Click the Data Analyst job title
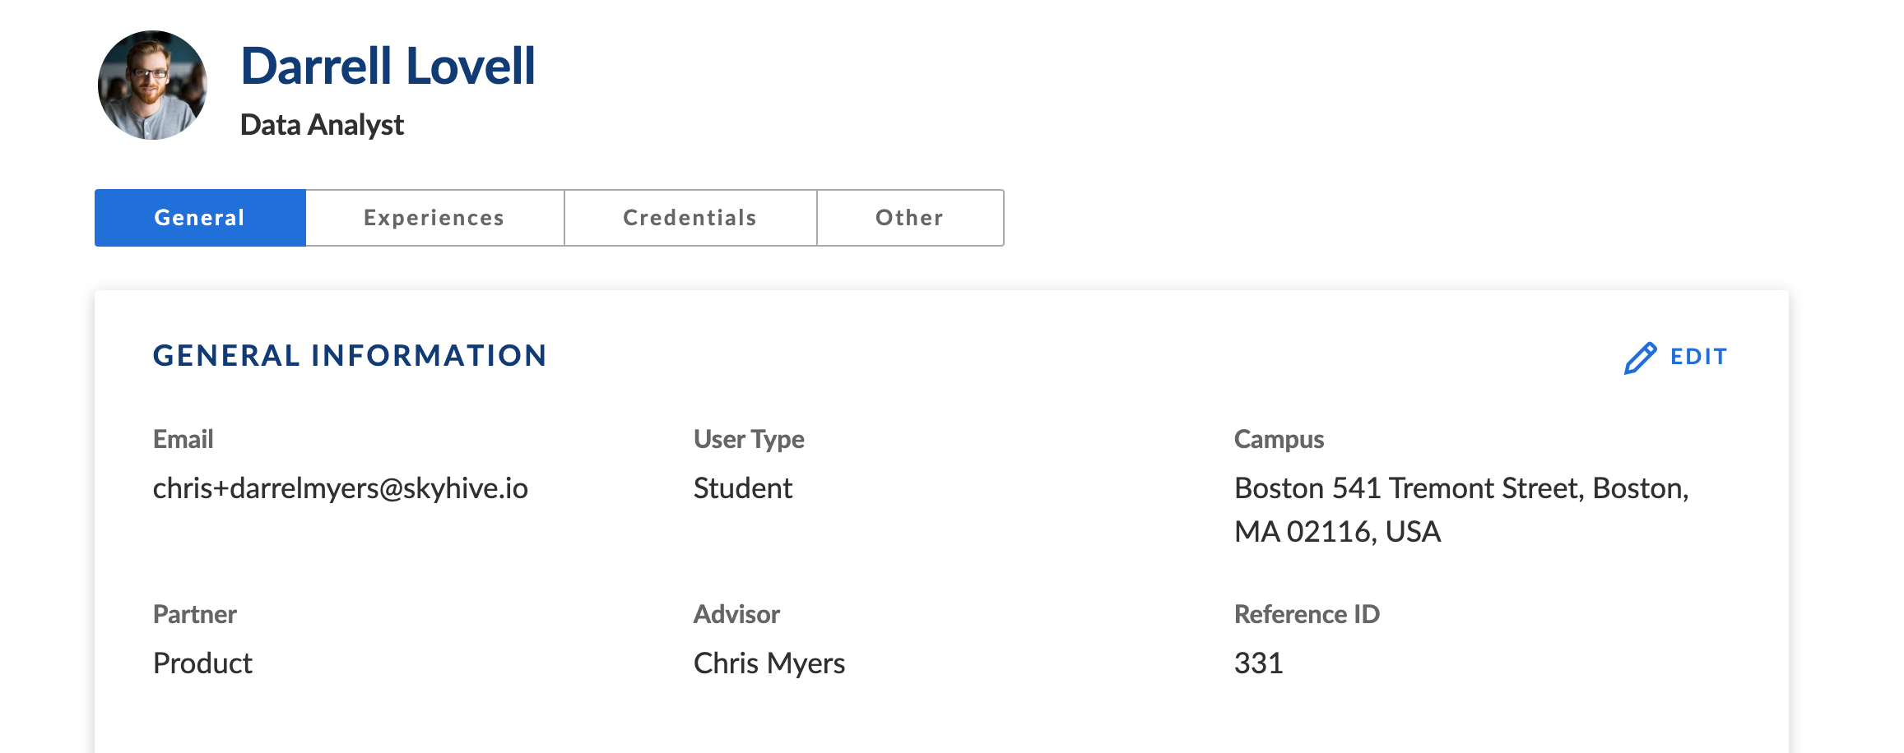 tap(322, 125)
